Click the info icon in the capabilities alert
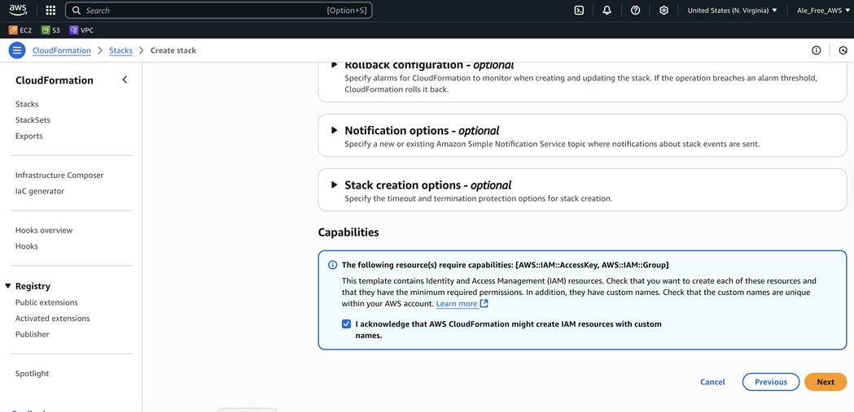854x412 pixels. tap(332, 265)
